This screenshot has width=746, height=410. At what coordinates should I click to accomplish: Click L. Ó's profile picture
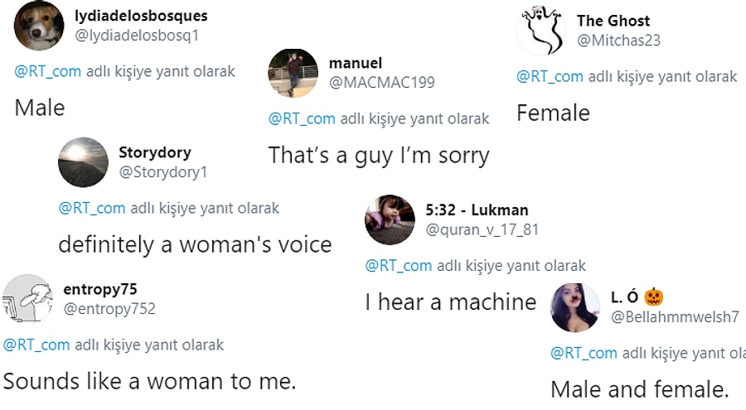coord(575,307)
